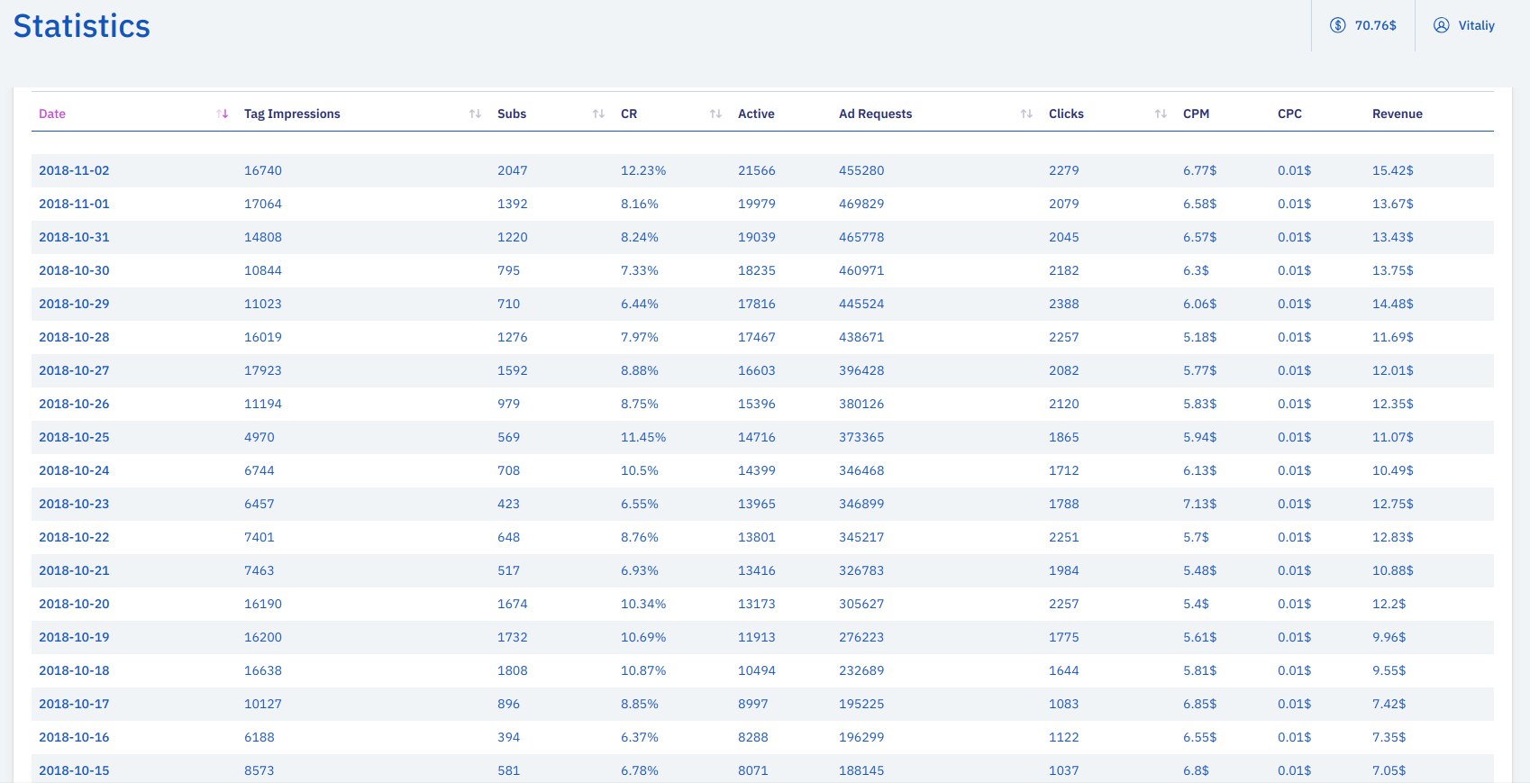The width and height of the screenshot is (1530, 783).
Task: Select the 2018-10-20 date cell
Action: pos(74,604)
